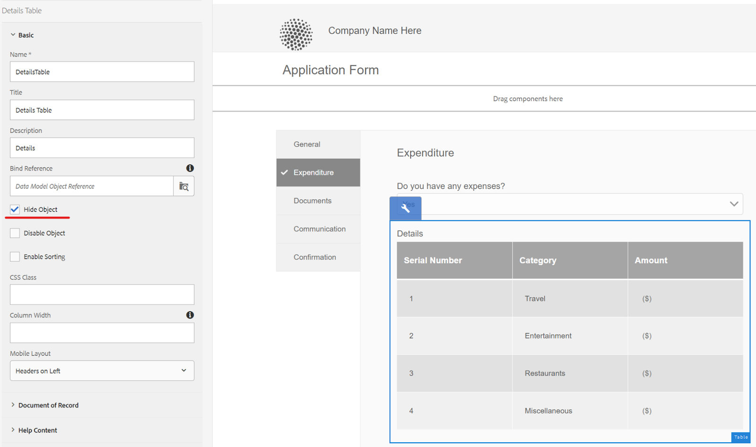Click the Category column header

570,260
